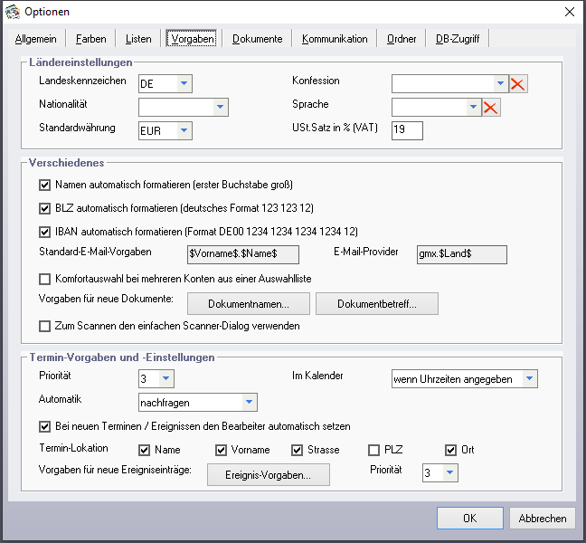Check the PLZ Termin-Lokation box
The image size is (586, 543).
[374, 450]
